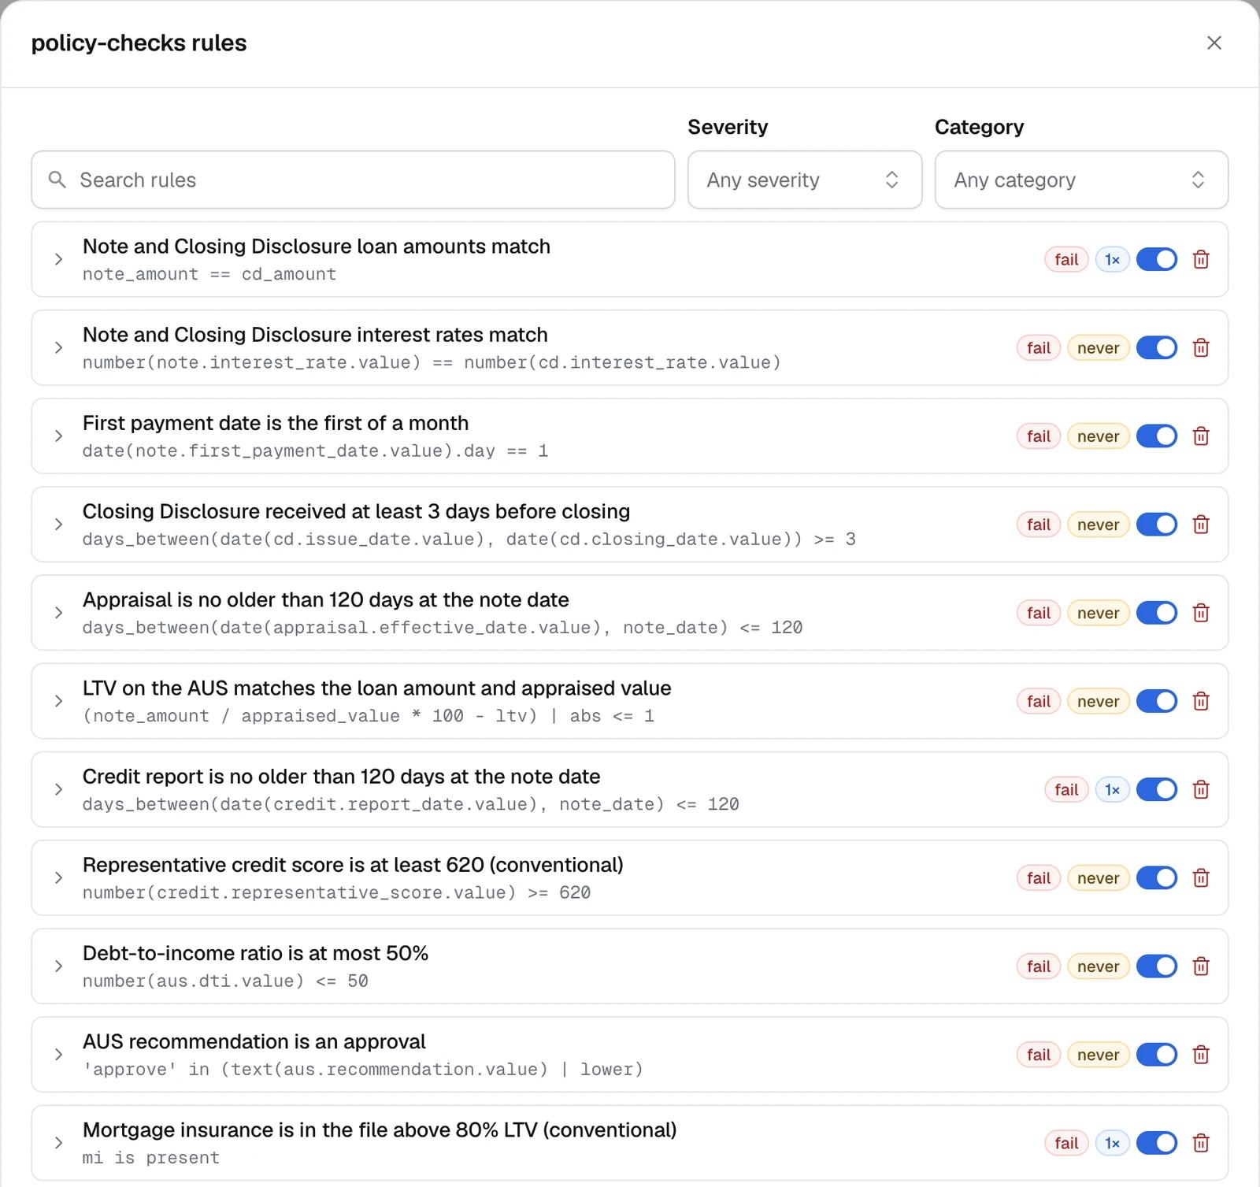
Task: Delete the Debt-to-income ratio rule
Action: [1201, 966]
